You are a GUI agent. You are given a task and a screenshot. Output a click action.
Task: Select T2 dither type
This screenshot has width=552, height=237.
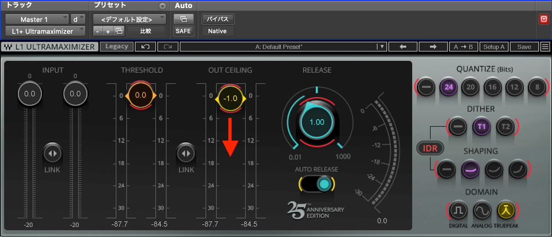[506, 126]
